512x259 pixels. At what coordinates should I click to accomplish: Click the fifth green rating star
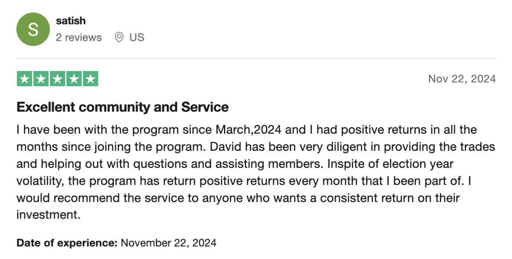90,79
